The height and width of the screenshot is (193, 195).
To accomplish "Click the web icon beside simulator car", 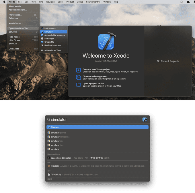I will (x=49, y=141).
